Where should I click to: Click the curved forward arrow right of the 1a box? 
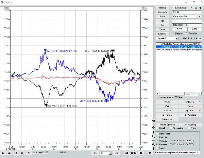(117, 153)
